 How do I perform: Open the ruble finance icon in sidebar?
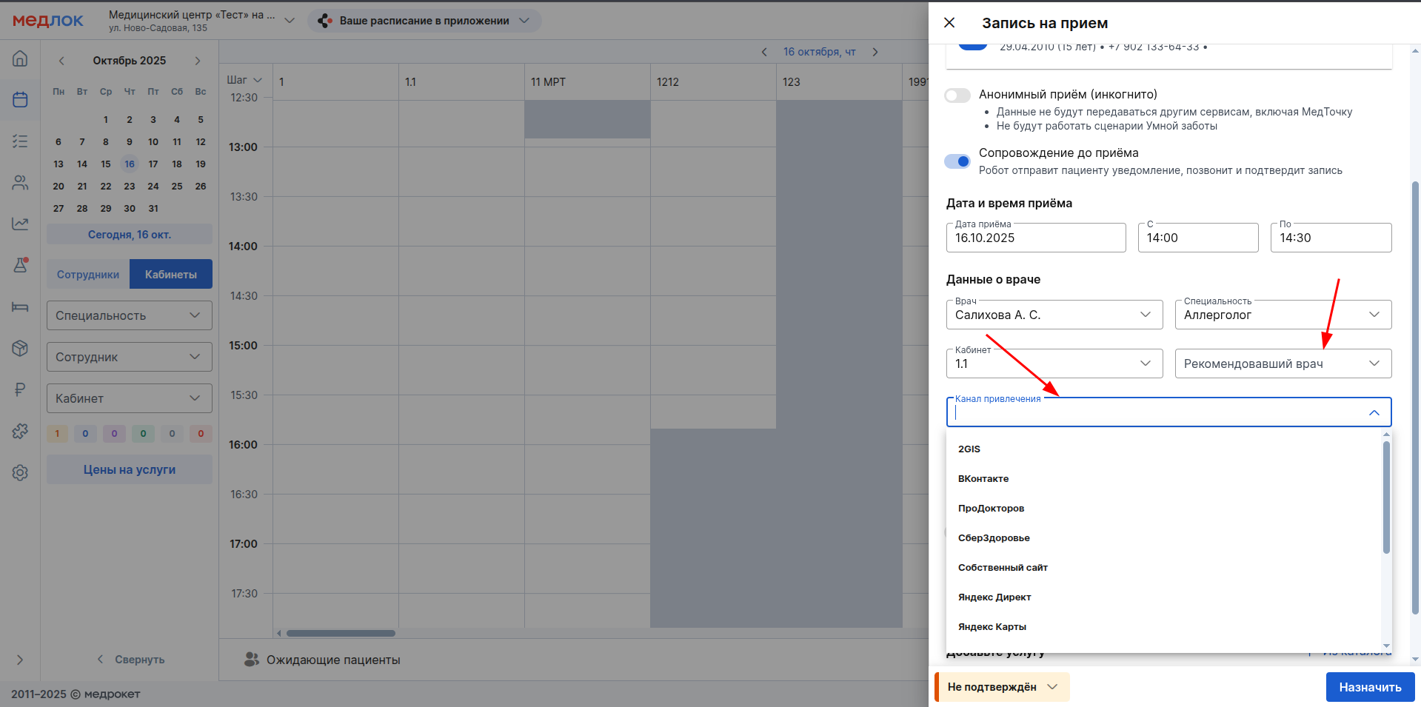(20, 389)
